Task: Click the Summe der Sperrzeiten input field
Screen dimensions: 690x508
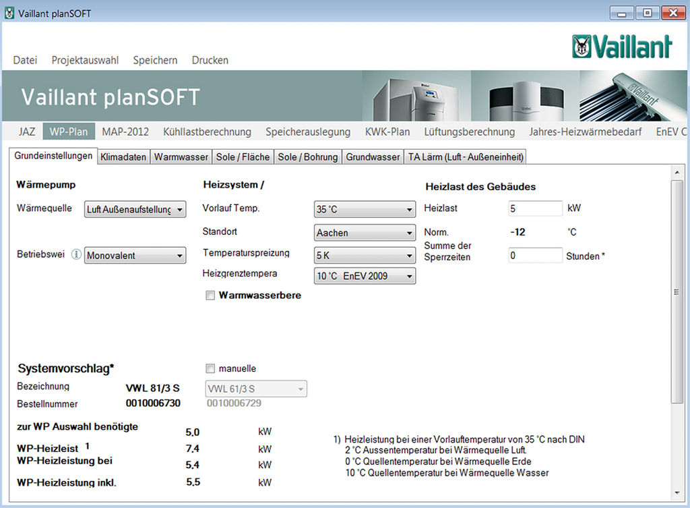Action: point(535,256)
